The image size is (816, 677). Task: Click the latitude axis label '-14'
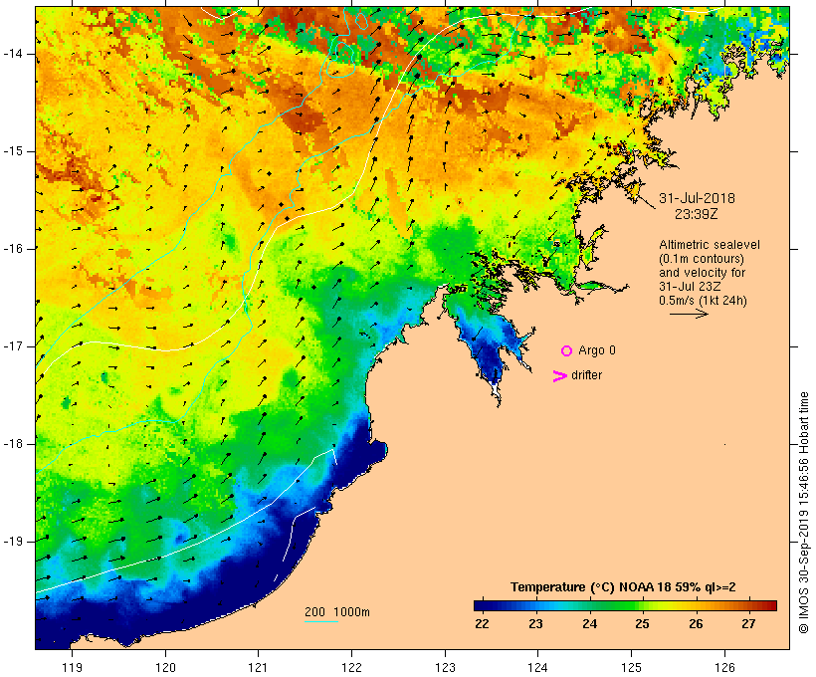click(x=13, y=54)
